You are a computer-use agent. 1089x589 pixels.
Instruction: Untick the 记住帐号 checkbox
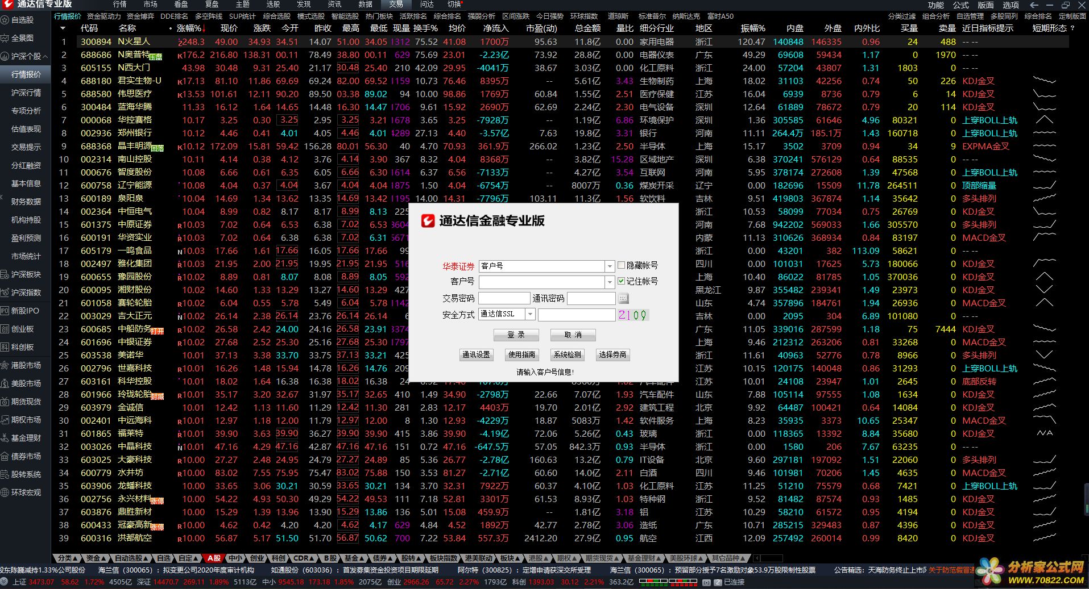coord(622,281)
